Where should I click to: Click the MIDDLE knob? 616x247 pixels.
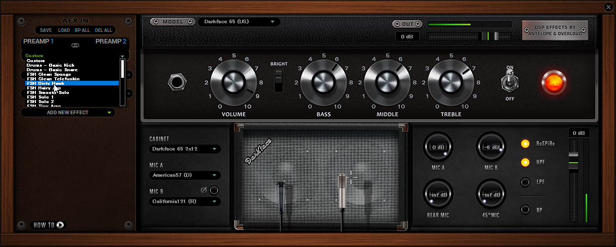(x=387, y=81)
